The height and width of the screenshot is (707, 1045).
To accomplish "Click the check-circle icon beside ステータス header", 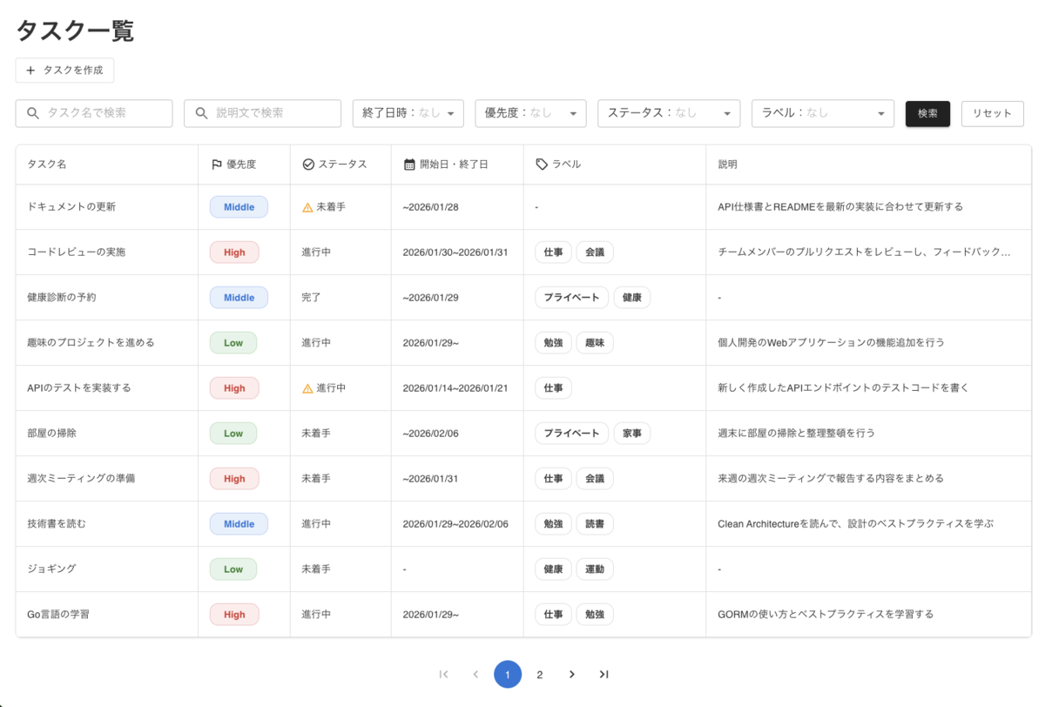I will point(308,165).
